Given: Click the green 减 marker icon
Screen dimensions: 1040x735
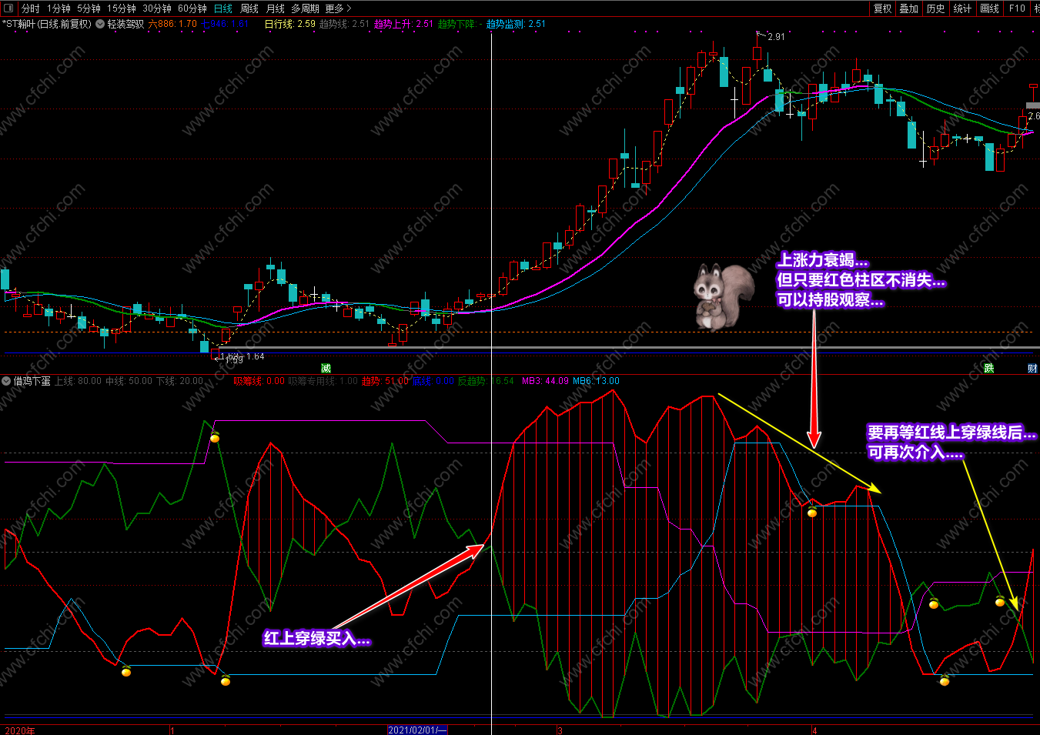Looking at the screenshot, I should 326,369.
